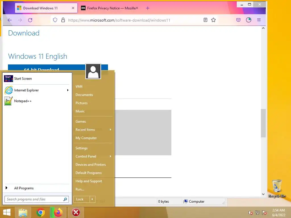Open Start Screen from start menu

click(x=37, y=79)
